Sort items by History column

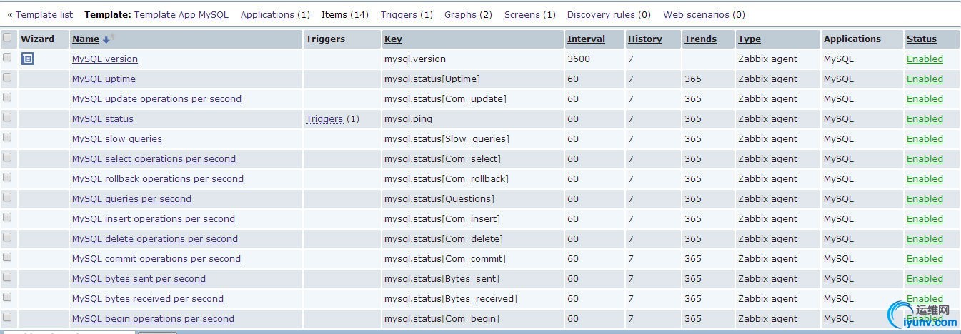tap(645, 39)
